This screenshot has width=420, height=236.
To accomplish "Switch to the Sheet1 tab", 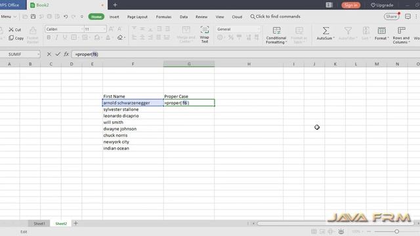I will coord(39,224).
